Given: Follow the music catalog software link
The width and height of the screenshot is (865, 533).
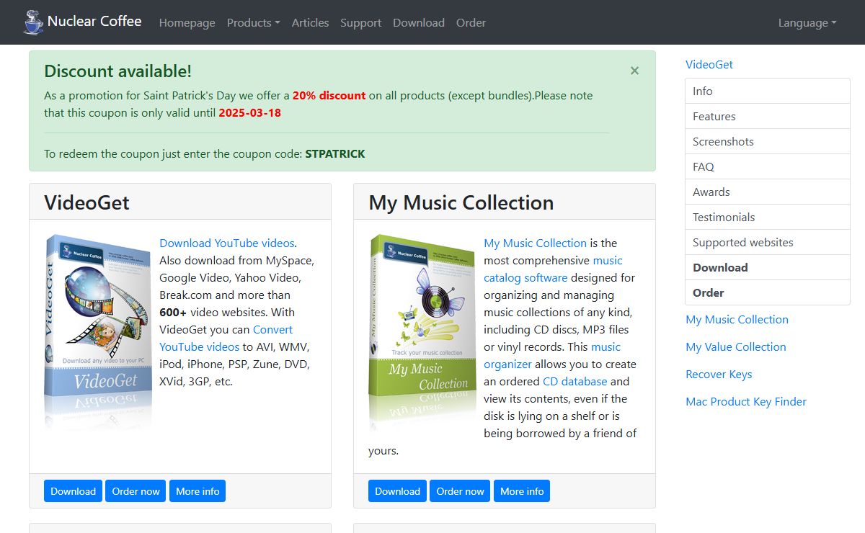Looking at the screenshot, I should pyautogui.click(x=553, y=269).
